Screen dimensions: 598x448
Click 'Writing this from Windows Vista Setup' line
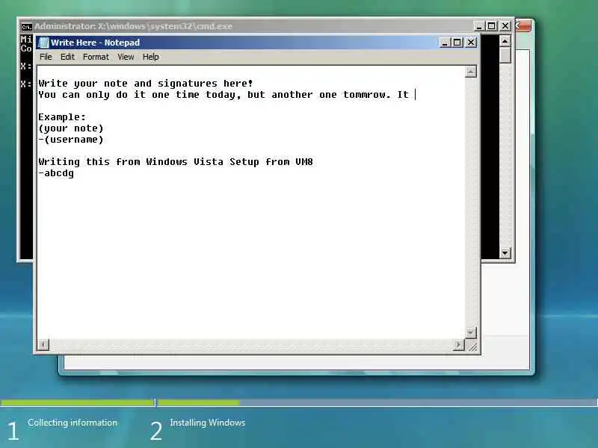click(176, 162)
